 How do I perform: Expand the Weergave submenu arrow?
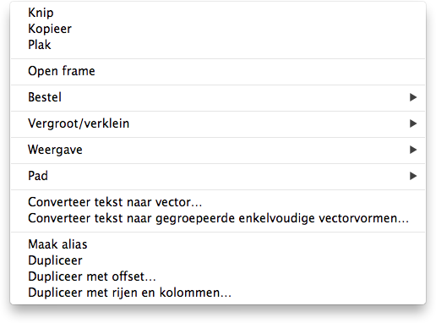coord(413,150)
